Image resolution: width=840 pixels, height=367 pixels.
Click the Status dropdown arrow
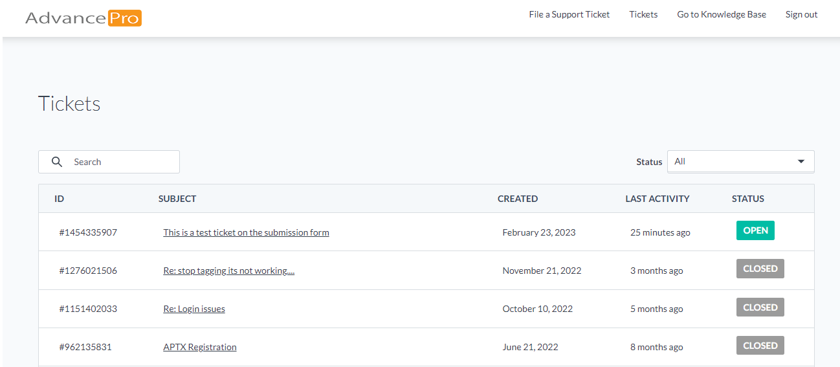(801, 161)
